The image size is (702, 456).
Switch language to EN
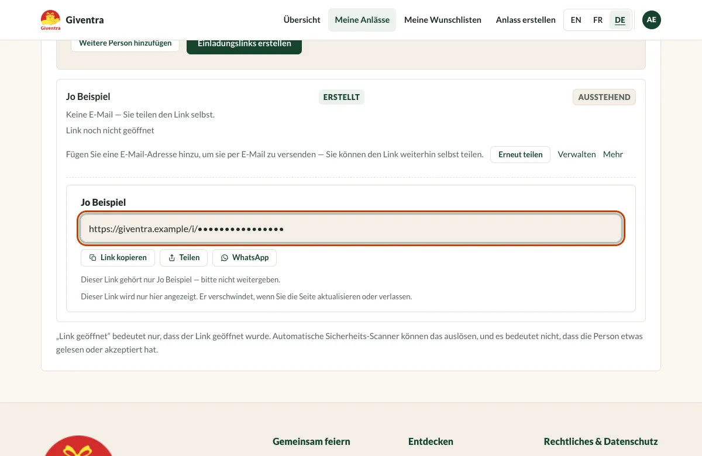click(x=576, y=20)
